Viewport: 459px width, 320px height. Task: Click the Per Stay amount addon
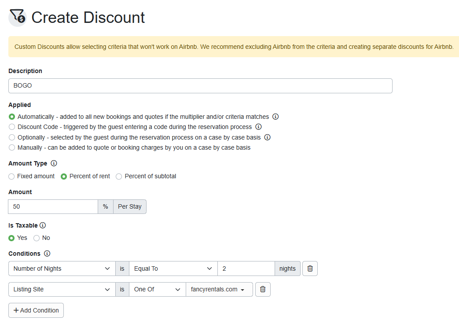click(130, 207)
